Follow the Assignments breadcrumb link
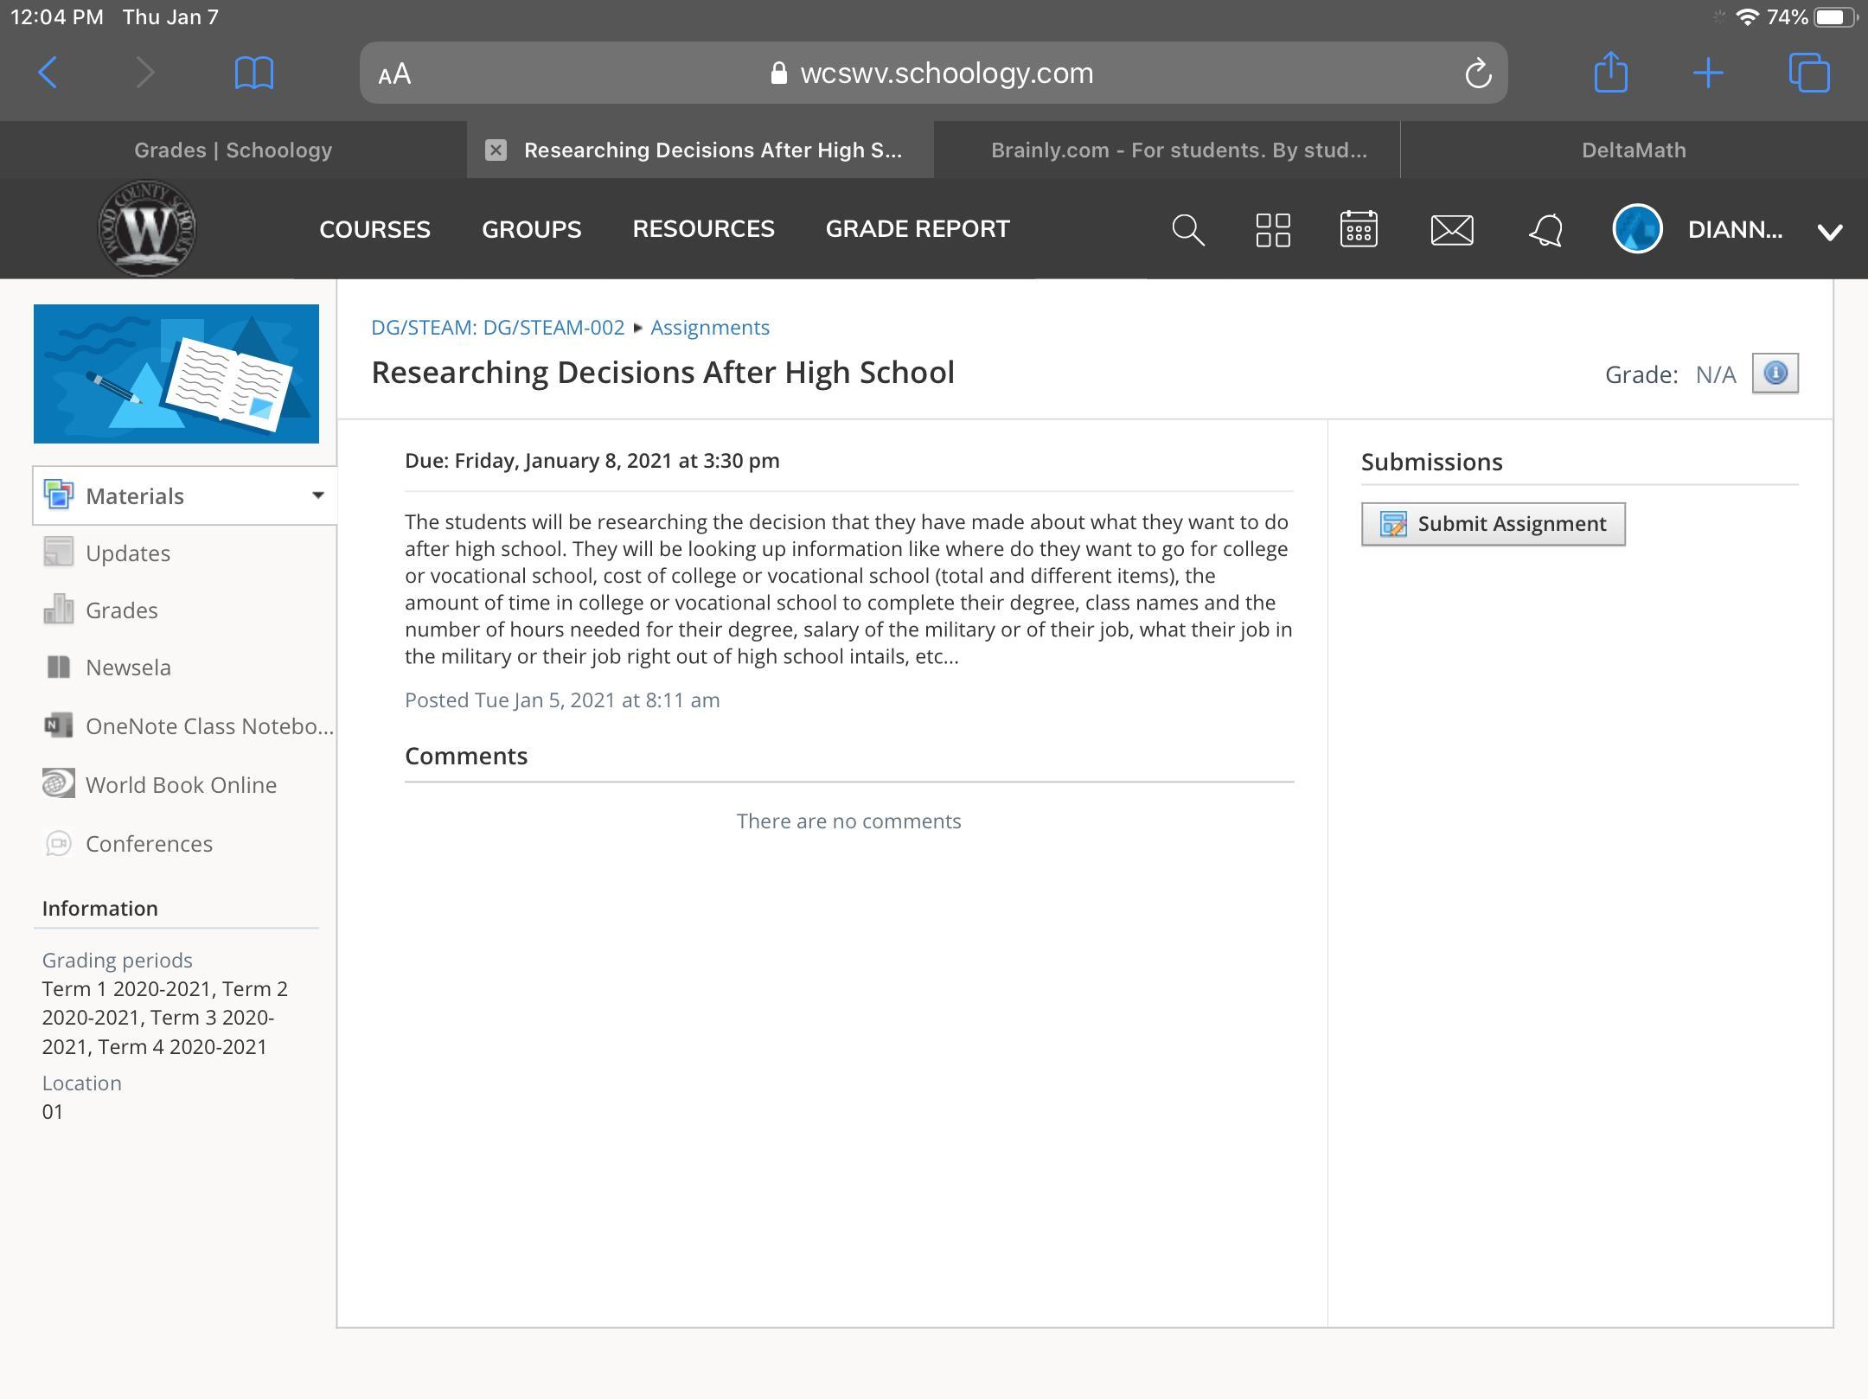This screenshot has width=1868, height=1399. pos(709,328)
